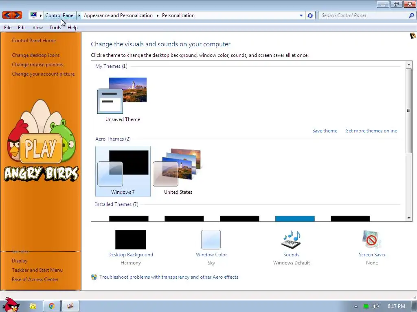Click the 8:17 PM clock

click(396, 306)
